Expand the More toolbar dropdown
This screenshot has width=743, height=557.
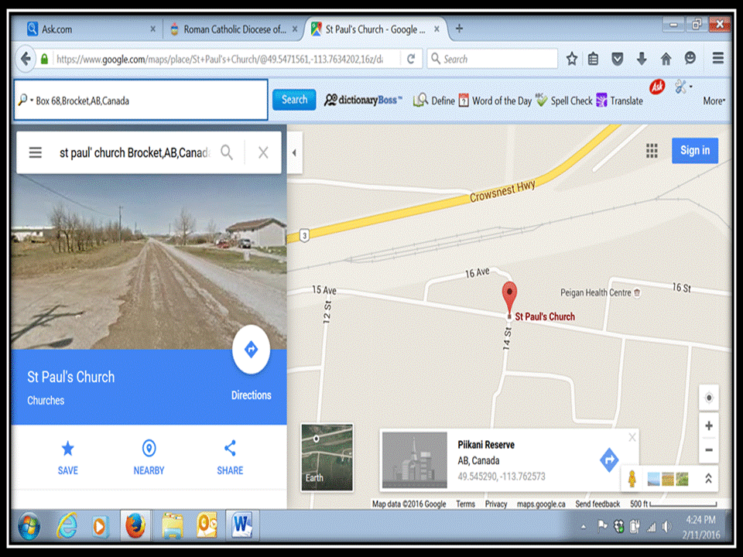tap(714, 101)
